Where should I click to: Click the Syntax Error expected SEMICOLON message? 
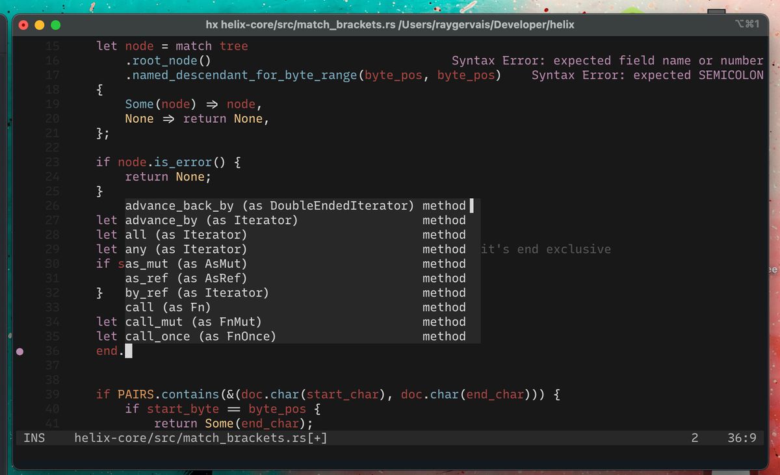[647, 75]
